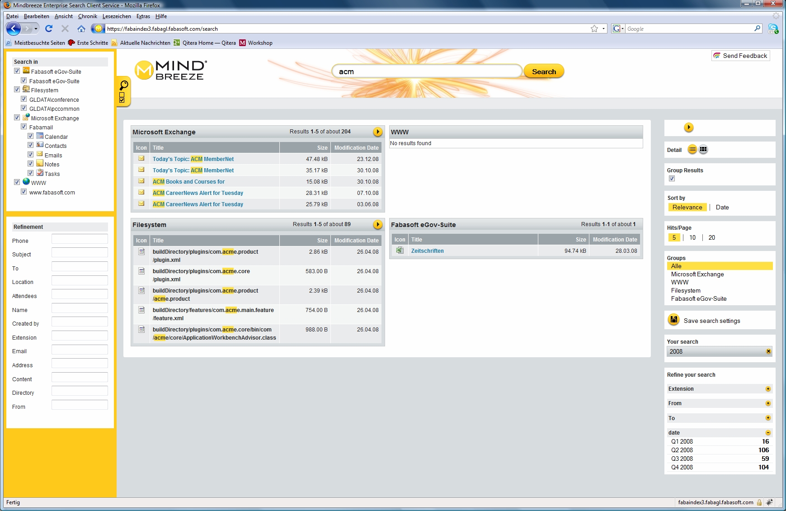
Task: Sort Filesystem results by Size column header
Action: tap(322, 241)
